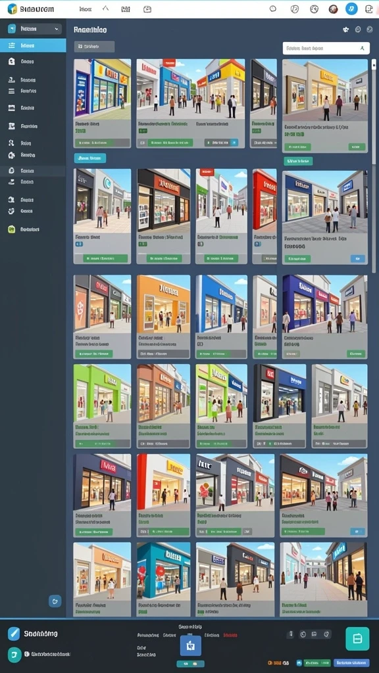Click the upward chevron icon in the top bar
This screenshot has width=379, height=673.
point(106,9)
